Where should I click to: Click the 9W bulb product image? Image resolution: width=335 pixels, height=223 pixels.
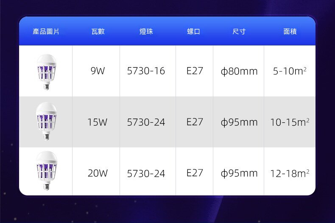[46, 71]
